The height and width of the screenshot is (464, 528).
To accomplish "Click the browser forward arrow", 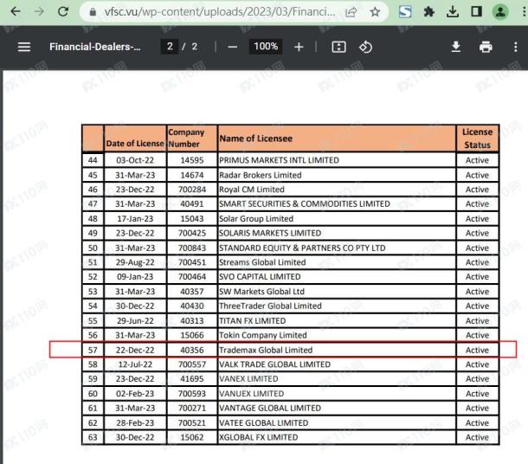I will (40, 12).
